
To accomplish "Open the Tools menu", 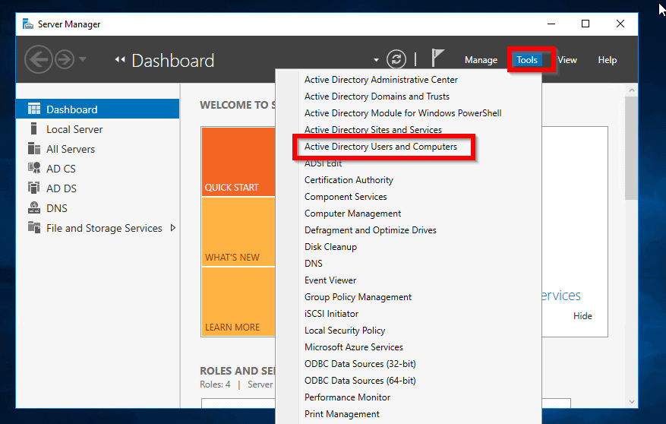I will point(527,60).
